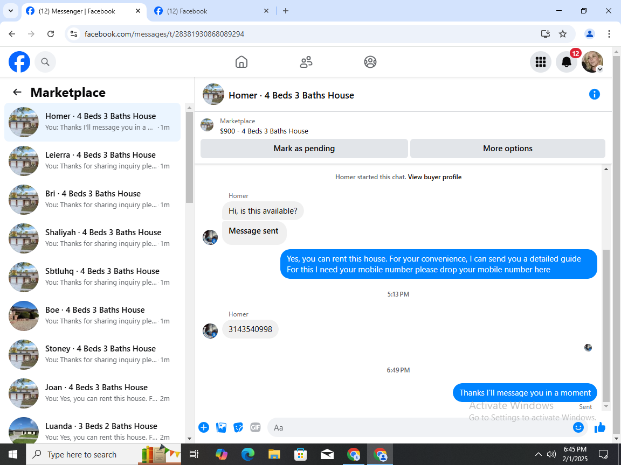
Task: Click the address bar URL
Action: (164, 34)
